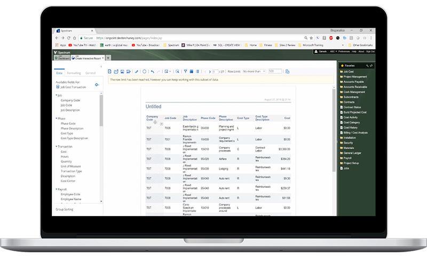Click the Company Code column header
The image size is (427, 256).
[x=152, y=118]
